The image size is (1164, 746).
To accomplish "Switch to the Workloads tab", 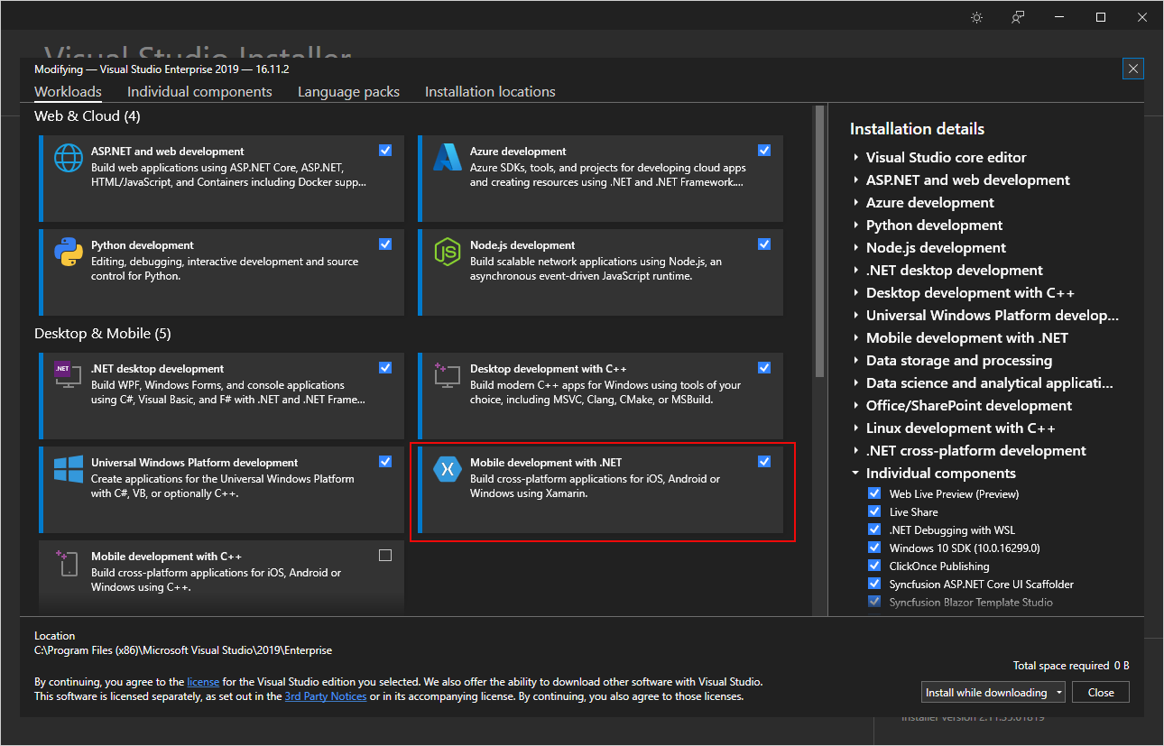I will [68, 92].
